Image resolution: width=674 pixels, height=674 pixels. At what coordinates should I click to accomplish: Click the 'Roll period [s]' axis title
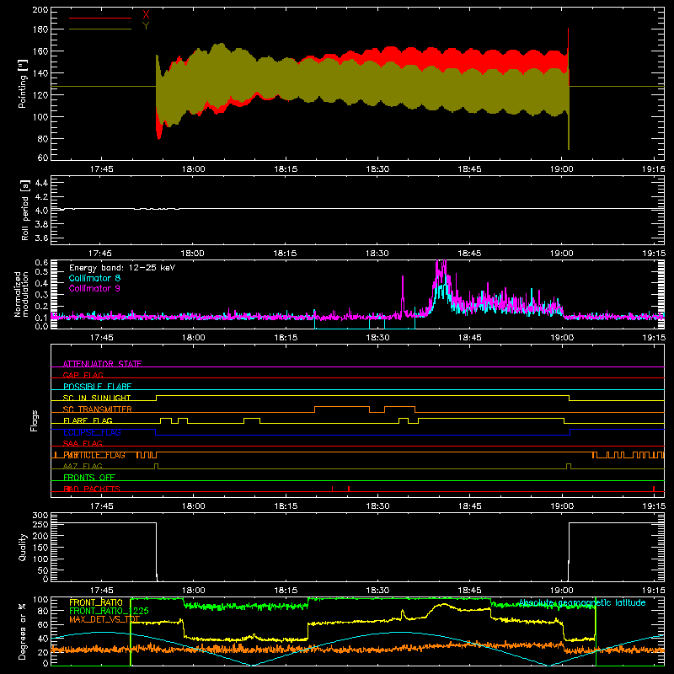click(25, 210)
